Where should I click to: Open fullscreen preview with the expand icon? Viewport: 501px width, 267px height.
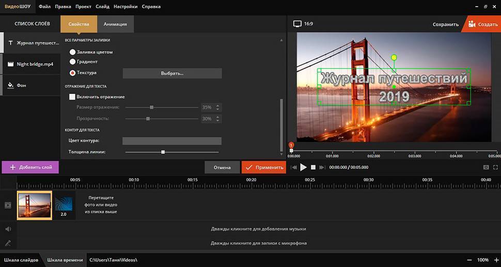point(496,167)
